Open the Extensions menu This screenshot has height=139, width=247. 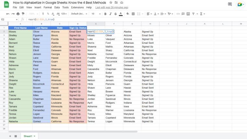pyautogui.click(x=77, y=7)
